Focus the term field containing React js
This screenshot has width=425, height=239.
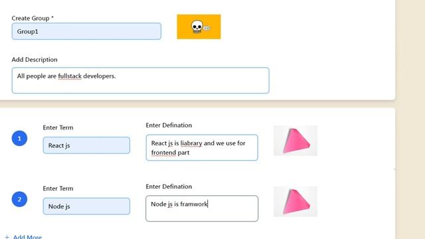[86, 145]
